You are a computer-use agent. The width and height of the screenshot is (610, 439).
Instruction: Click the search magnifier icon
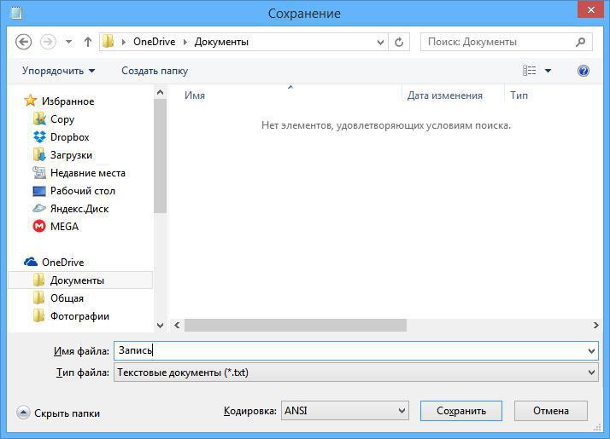click(580, 42)
